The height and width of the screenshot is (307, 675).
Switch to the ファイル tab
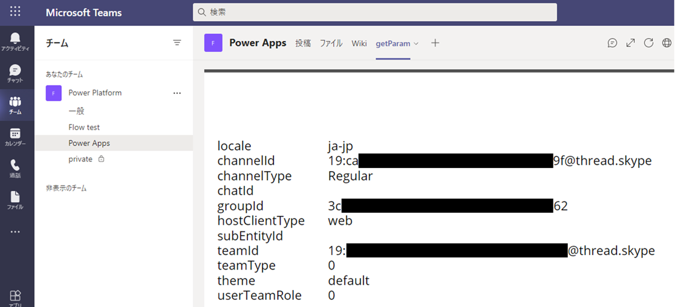pyautogui.click(x=331, y=43)
